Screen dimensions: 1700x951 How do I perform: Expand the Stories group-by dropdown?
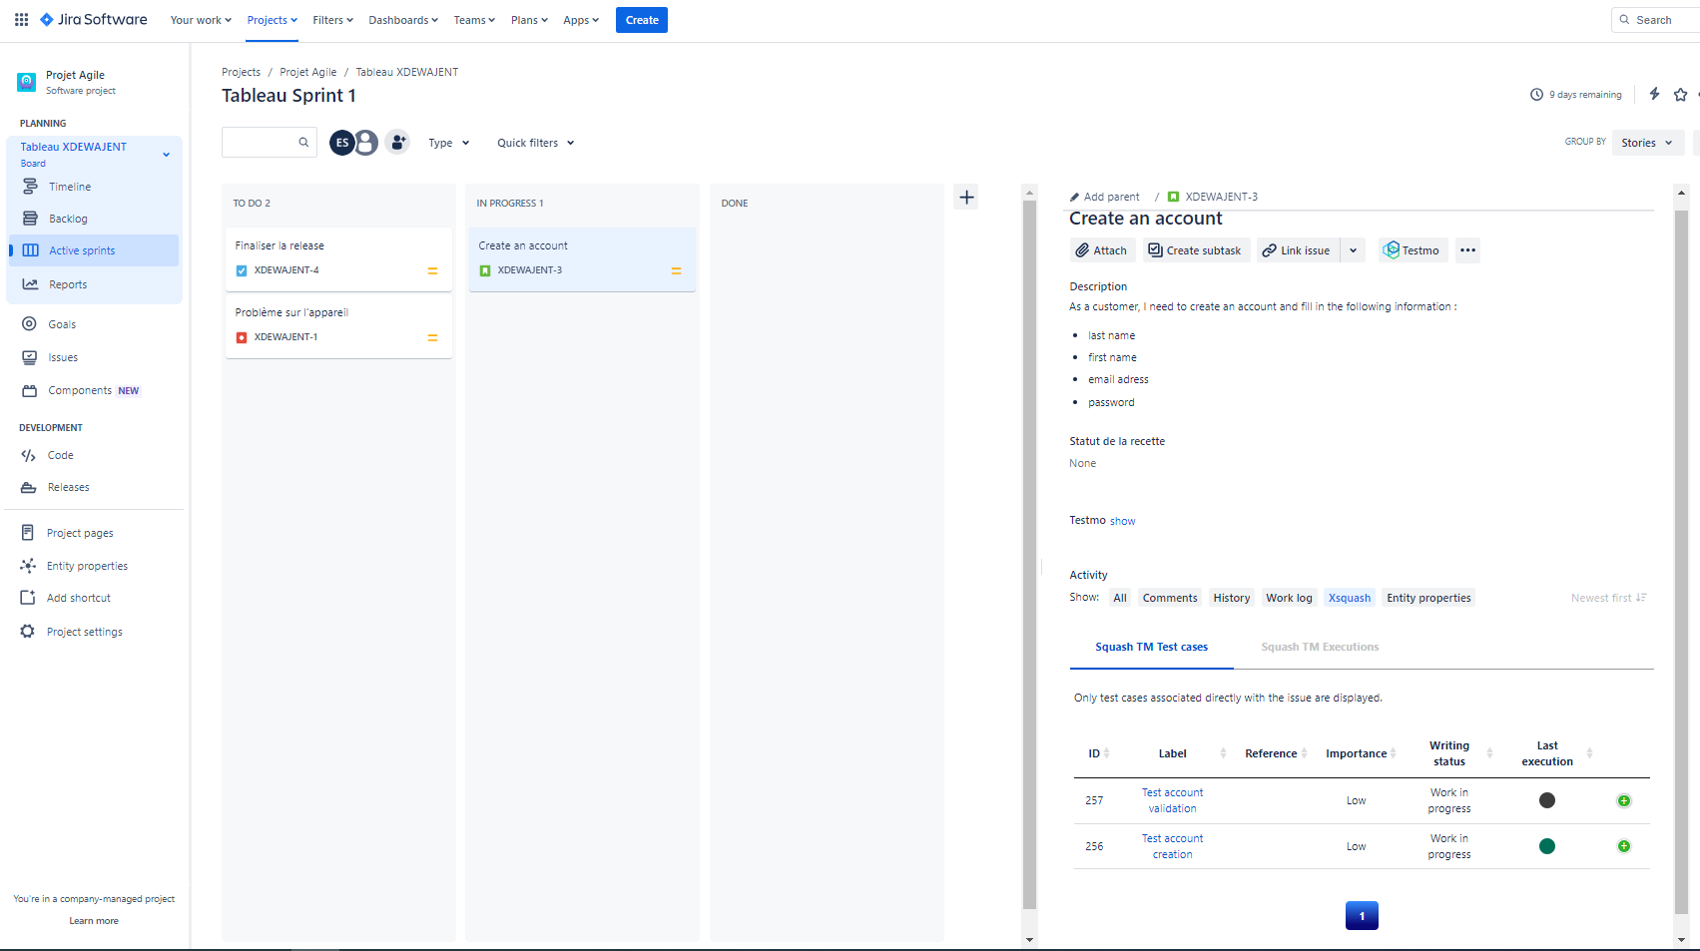pos(1647,143)
